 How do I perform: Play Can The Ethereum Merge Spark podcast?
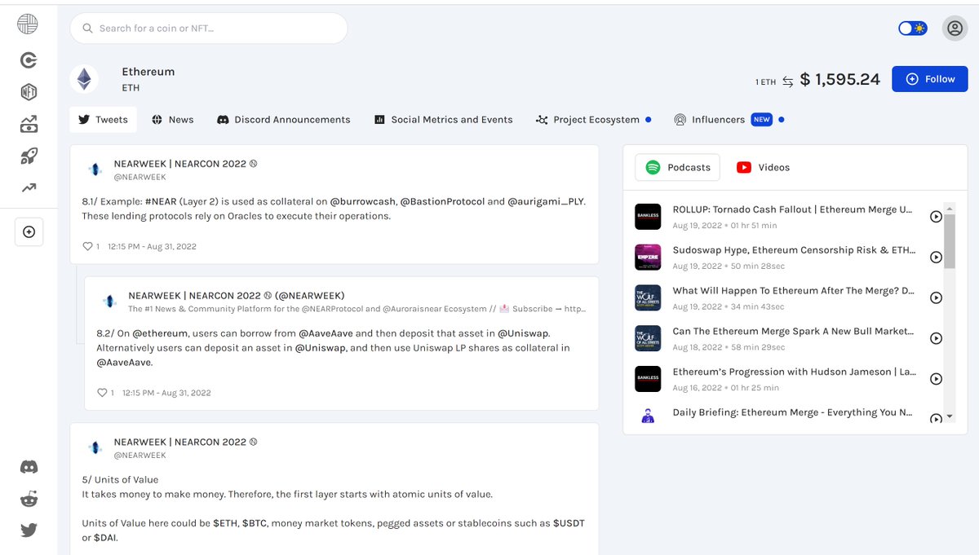click(936, 338)
